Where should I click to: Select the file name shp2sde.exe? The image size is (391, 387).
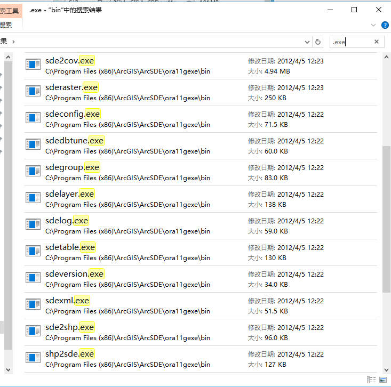(69, 354)
